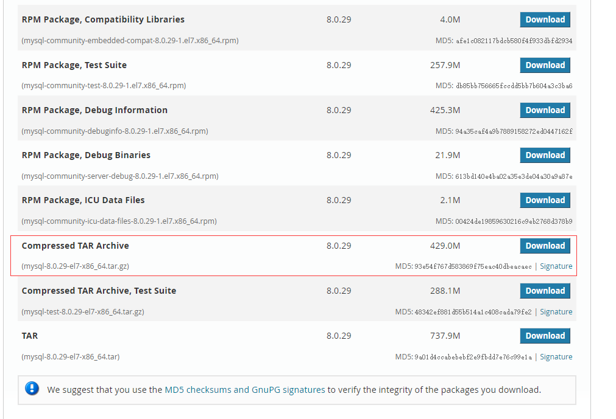This screenshot has height=419, width=616.
Task: Click MD5 hash starting with 00424de1
Action: pos(514,221)
